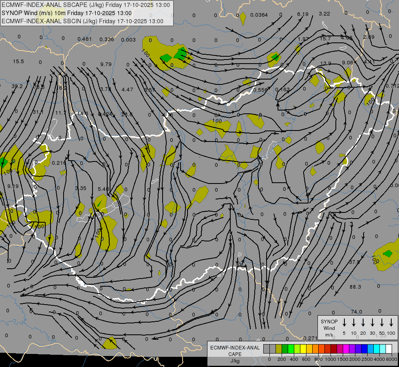Select the ECMWF-INDEX-ANAL SBCIN title line
The height and width of the screenshot is (367, 399).
(82, 21)
